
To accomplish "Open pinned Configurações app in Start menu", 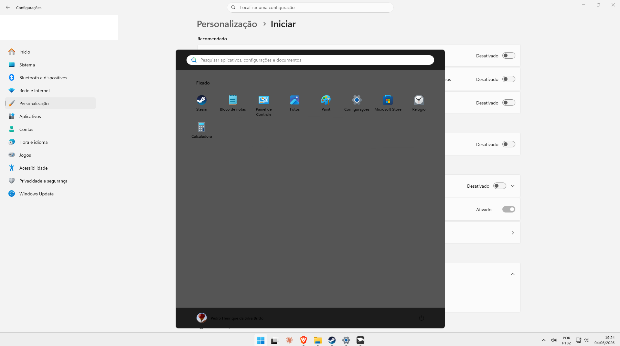I will pos(357,103).
